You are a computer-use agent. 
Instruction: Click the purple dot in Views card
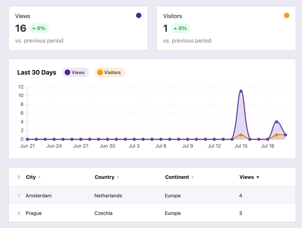tap(139, 16)
